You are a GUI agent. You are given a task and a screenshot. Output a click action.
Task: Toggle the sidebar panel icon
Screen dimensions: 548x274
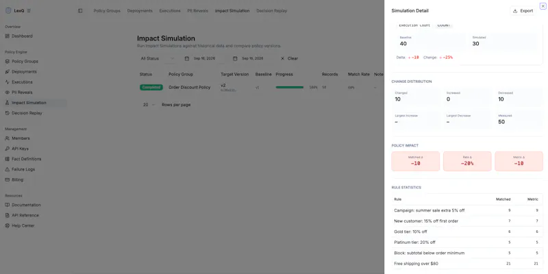(80, 11)
